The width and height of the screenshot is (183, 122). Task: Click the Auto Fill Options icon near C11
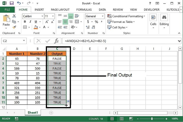click(69, 102)
